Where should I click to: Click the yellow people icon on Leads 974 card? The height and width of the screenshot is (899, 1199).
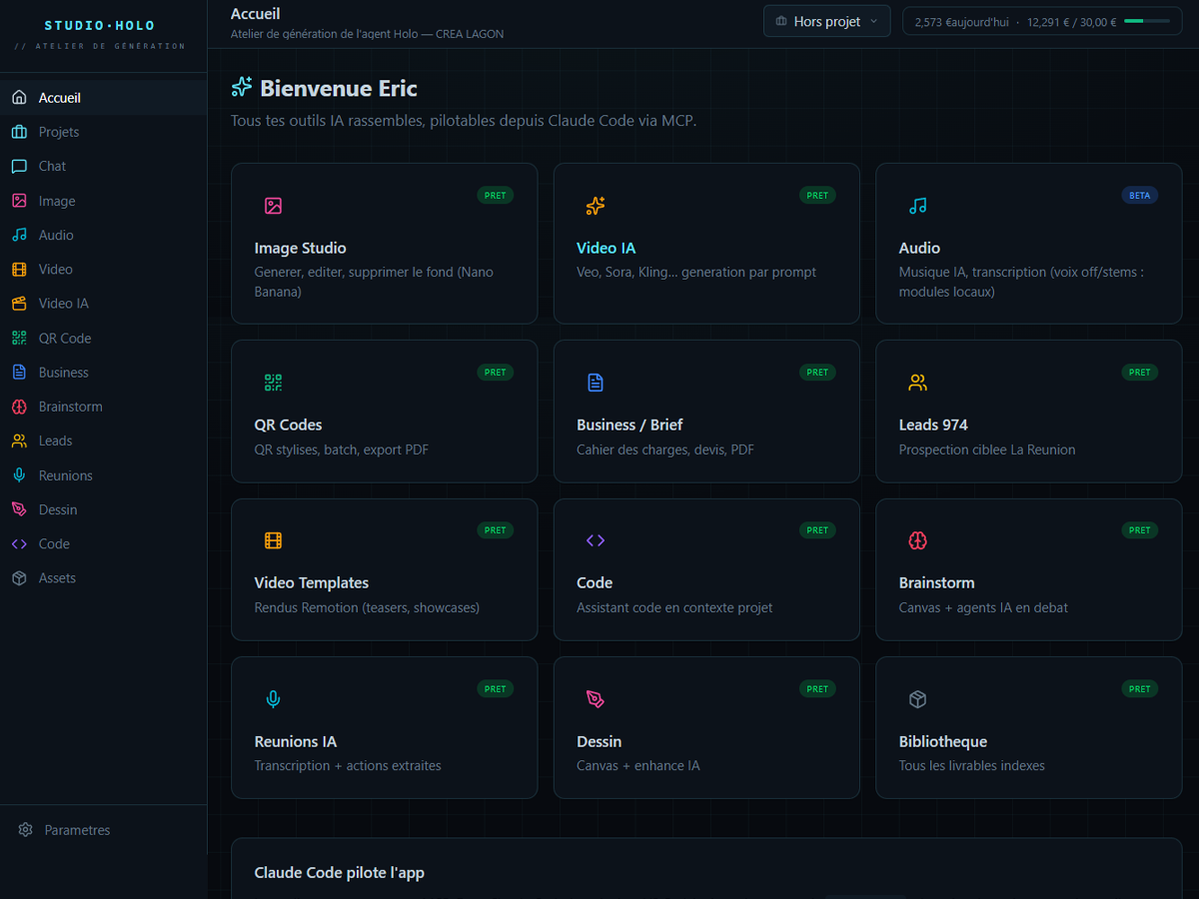(x=918, y=383)
